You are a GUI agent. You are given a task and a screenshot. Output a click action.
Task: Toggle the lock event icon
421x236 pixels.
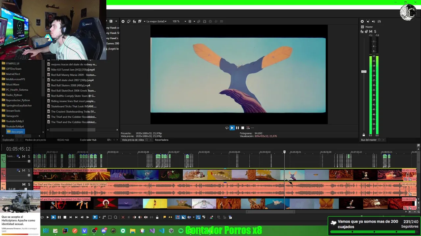point(157,217)
